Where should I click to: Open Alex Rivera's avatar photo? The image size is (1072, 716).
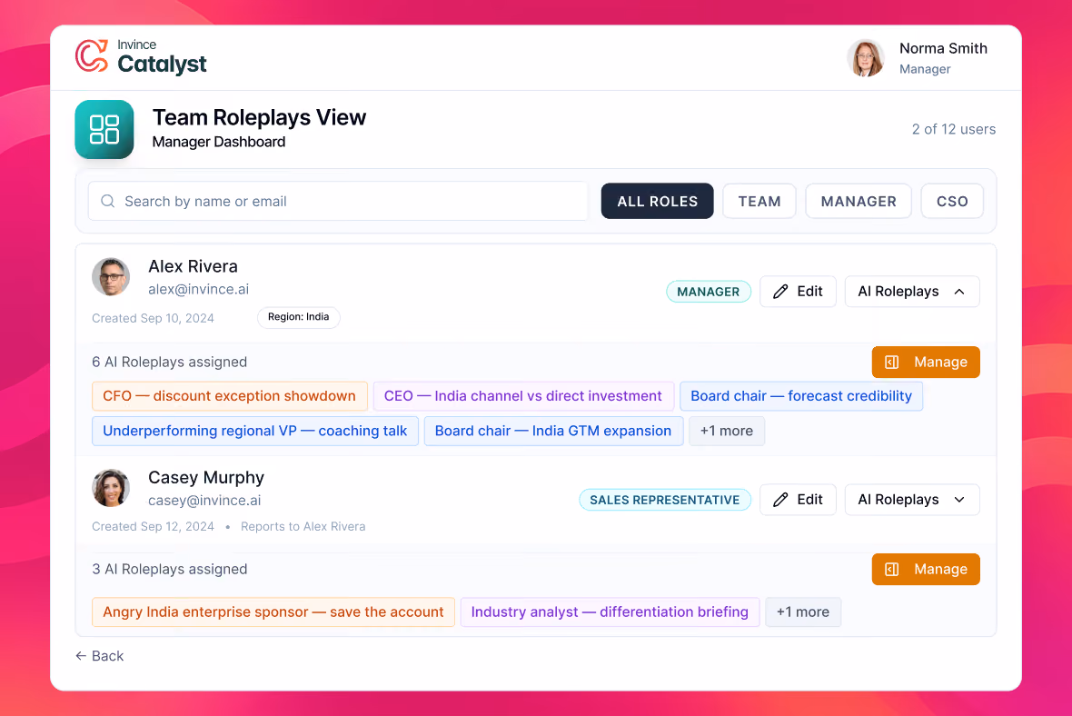(111, 277)
